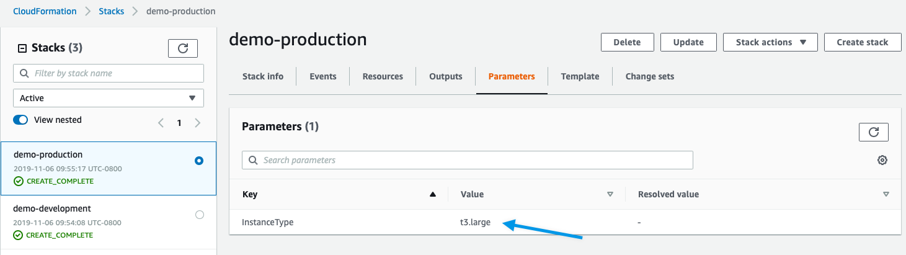Click the Search parameters field

(x=467, y=160)
